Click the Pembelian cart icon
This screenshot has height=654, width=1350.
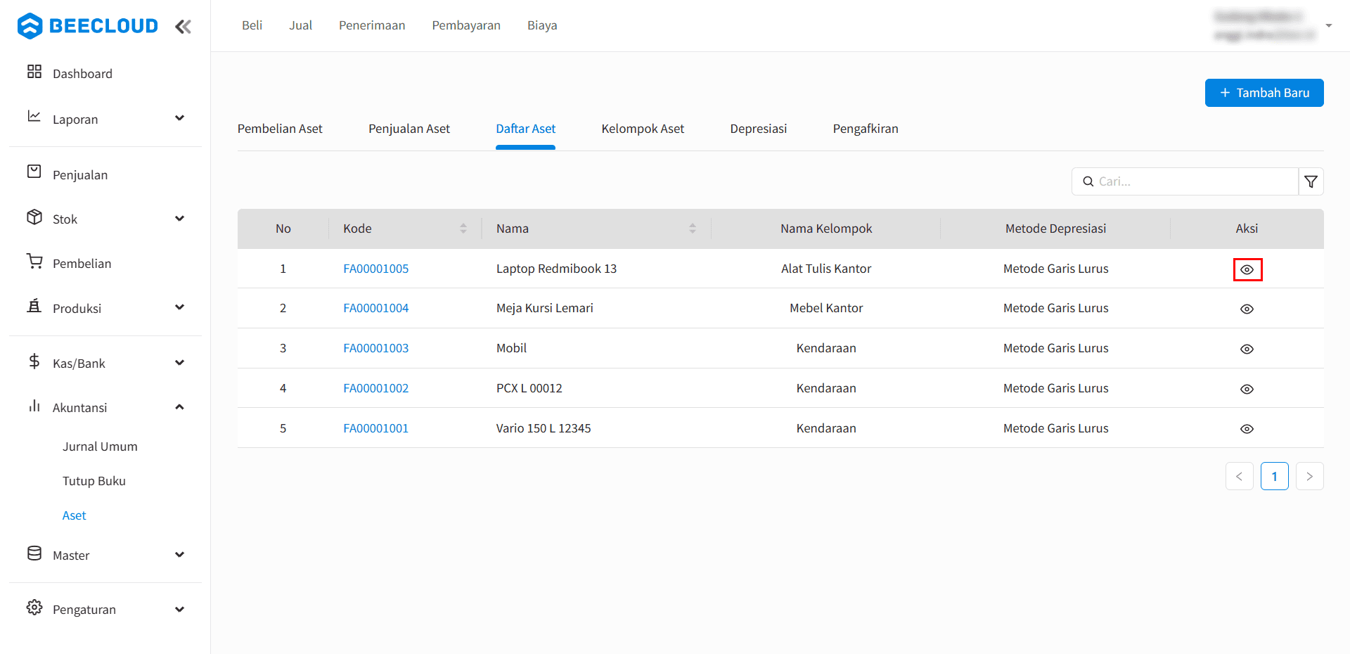34,261
